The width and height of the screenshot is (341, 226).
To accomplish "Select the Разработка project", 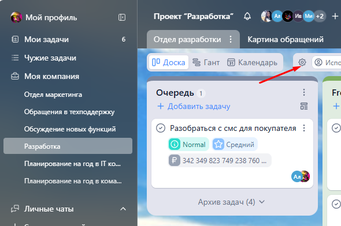I will tap(68, 146).
